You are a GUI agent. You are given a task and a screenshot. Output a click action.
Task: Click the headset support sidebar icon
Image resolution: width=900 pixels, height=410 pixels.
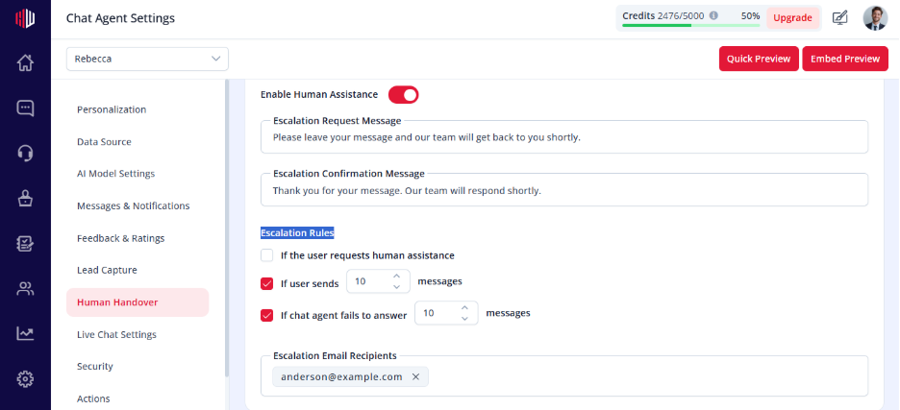pyautogui.click(x=25, y=153)
